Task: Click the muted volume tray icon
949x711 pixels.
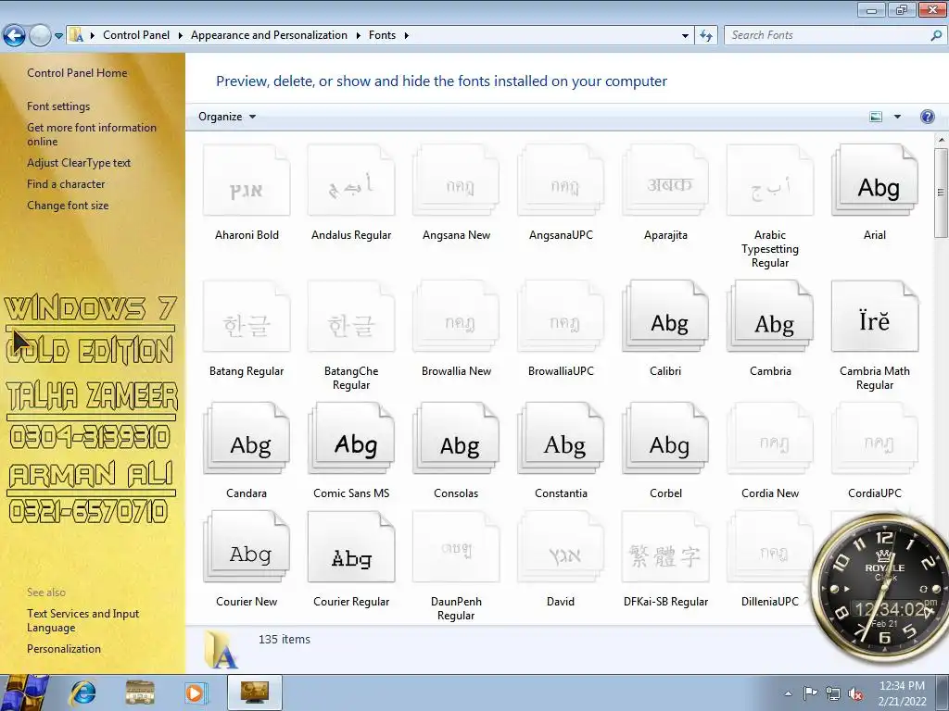Action: click(x=855, y=694)
